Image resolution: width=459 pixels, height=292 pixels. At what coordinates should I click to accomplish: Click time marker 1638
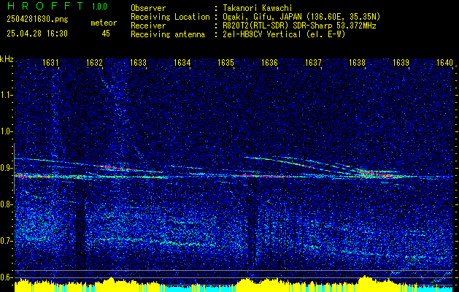point(357,62)
